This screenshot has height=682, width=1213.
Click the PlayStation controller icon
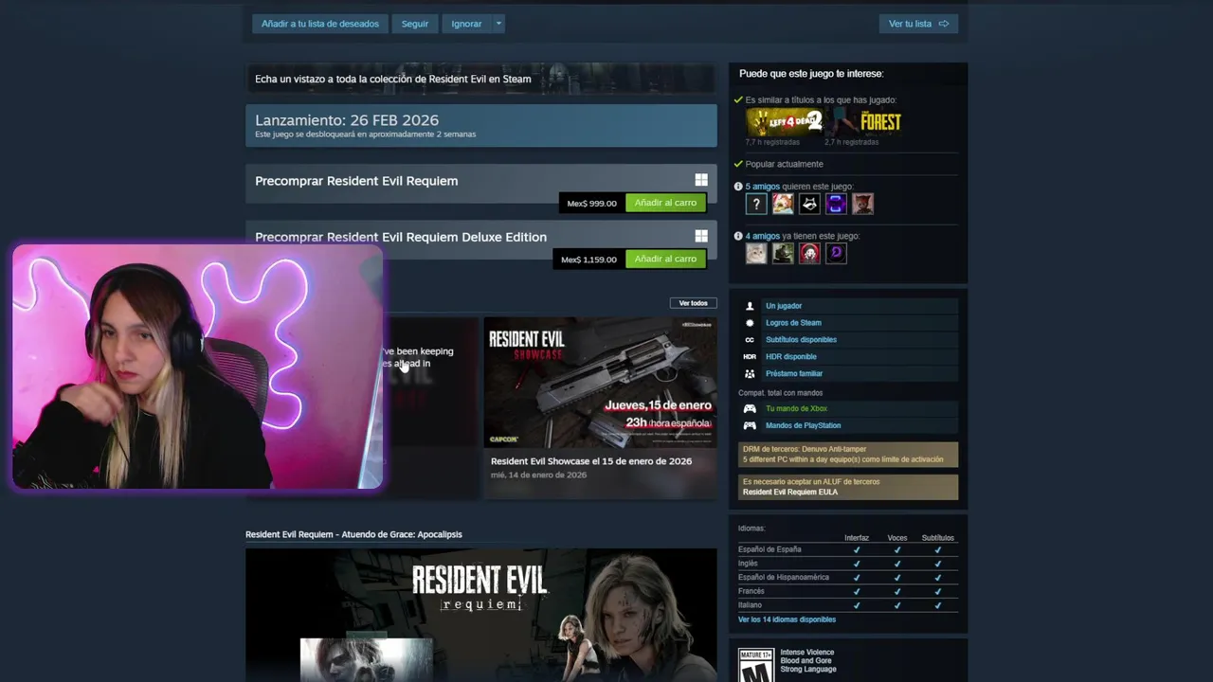click(750, 426)
